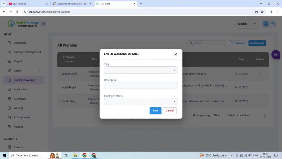The width and height of the screenshot is (282, 159).
Task: Open the user profile avatar
Action: coord(266,24)
